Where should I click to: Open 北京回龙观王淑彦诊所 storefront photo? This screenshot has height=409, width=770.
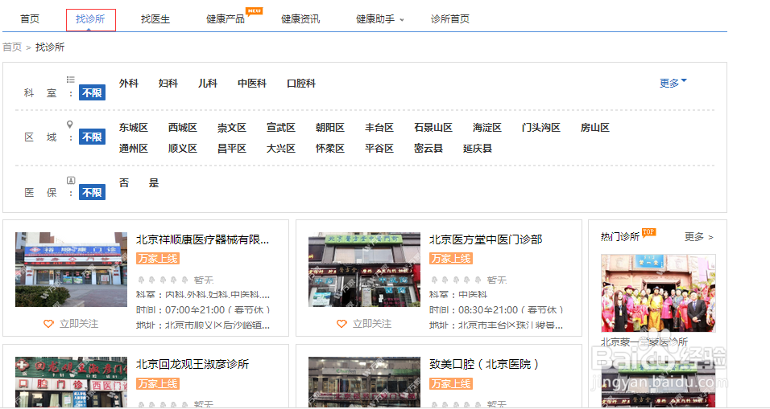71,382
